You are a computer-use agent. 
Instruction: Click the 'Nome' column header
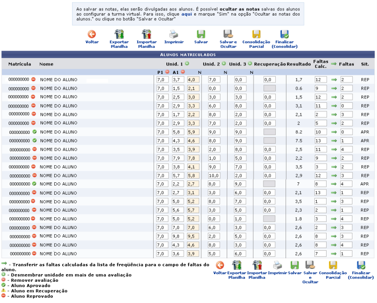(46, 64)
